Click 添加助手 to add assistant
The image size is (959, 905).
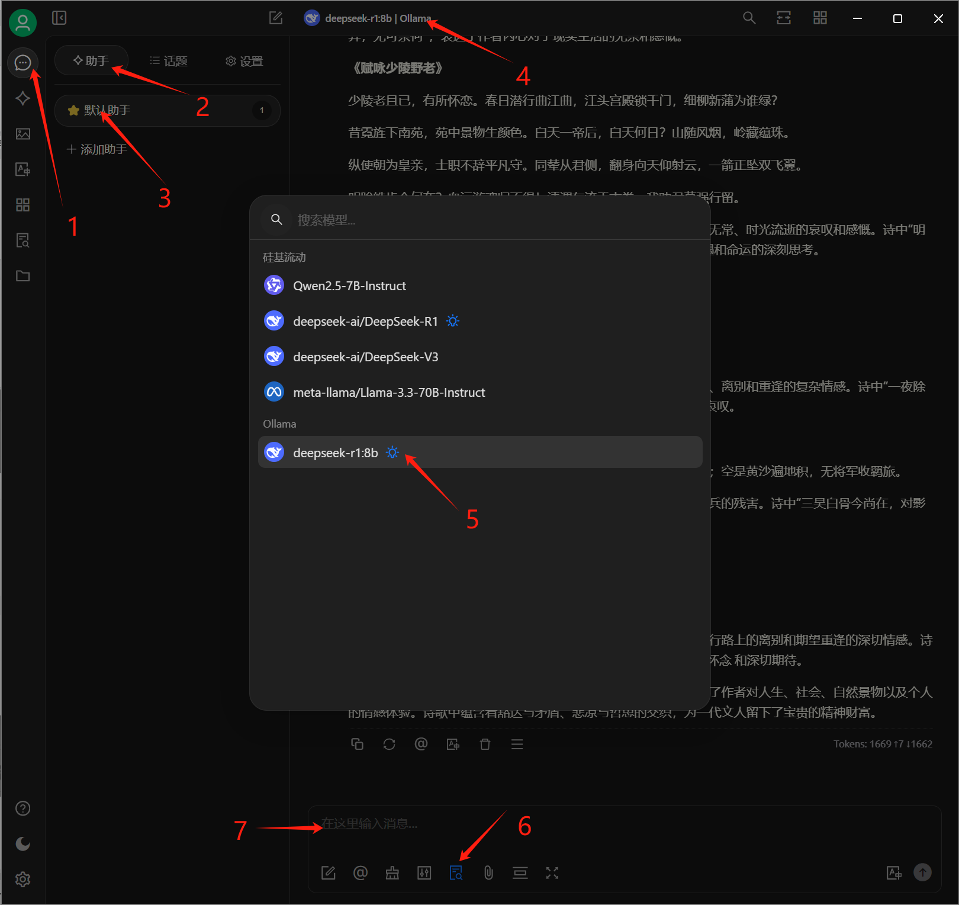click(x=97, y=149)
